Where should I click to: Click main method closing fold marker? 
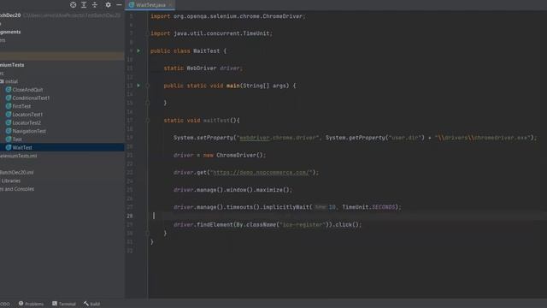click(x=148, y=103)
